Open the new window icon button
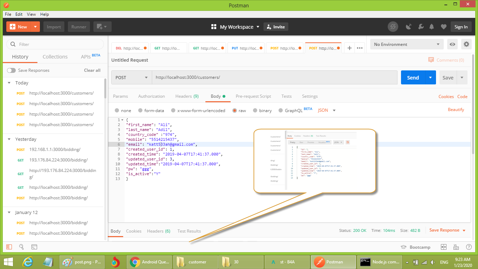478x269 pixels. [102, 27]
